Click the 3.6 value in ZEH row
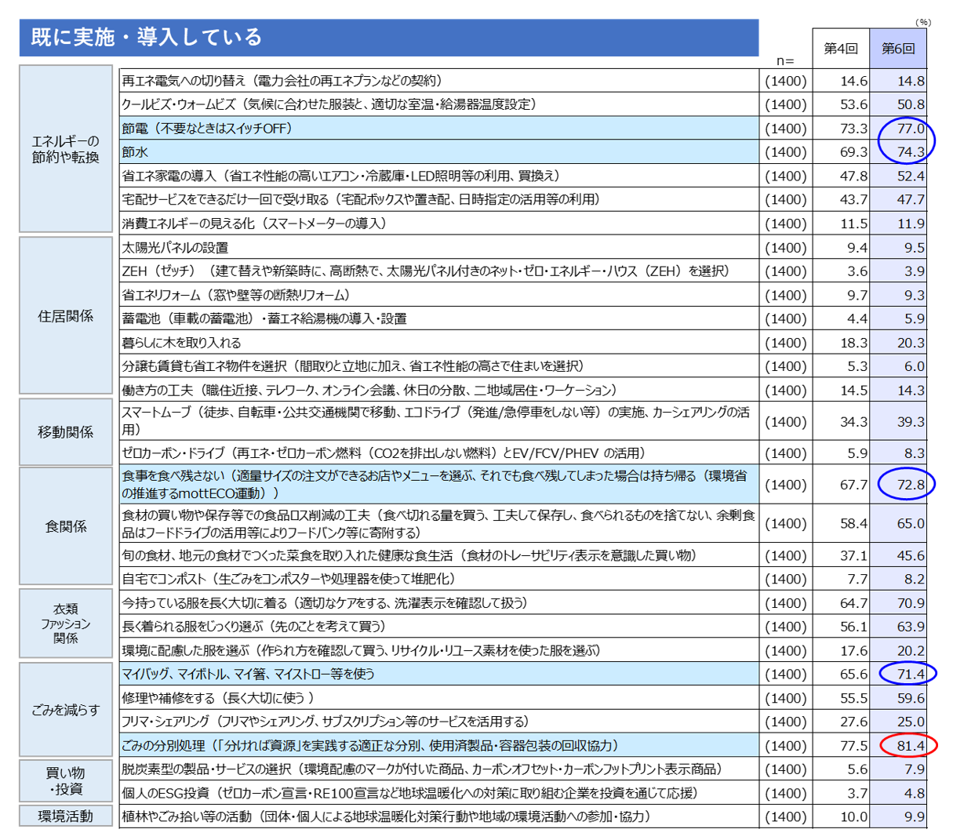This screenshot has width=953, height=840. (857, 271)
